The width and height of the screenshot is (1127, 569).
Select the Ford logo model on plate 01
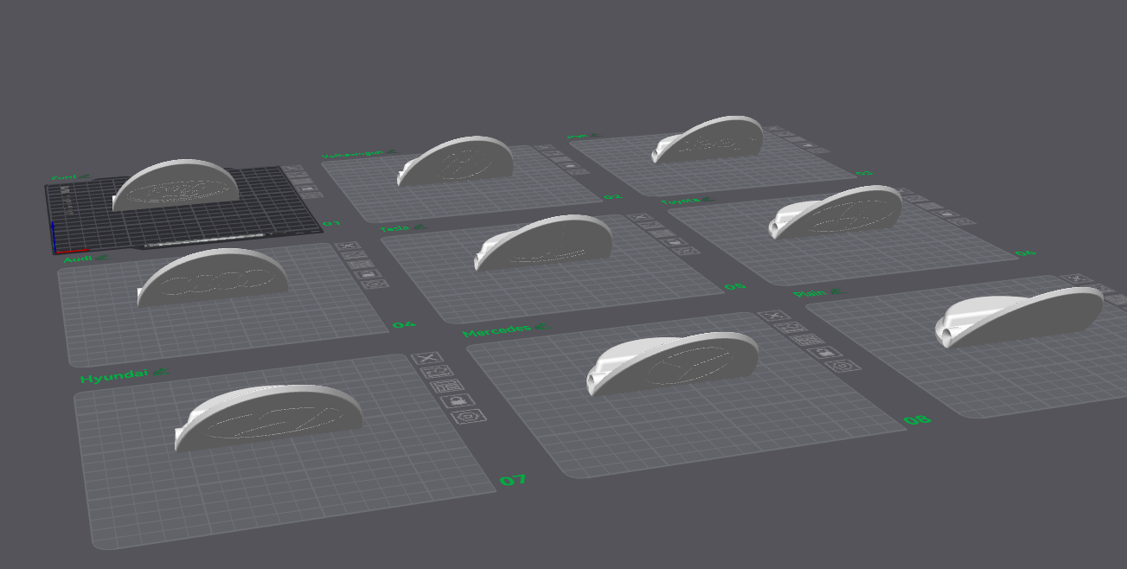click(176, 185)
